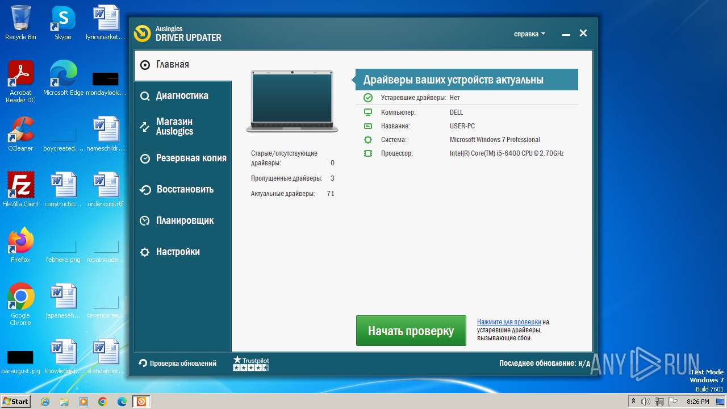Open File Explorer from the taskbar
The height and width of the screenshot is (409, 727).
click(x=64, y=402)
